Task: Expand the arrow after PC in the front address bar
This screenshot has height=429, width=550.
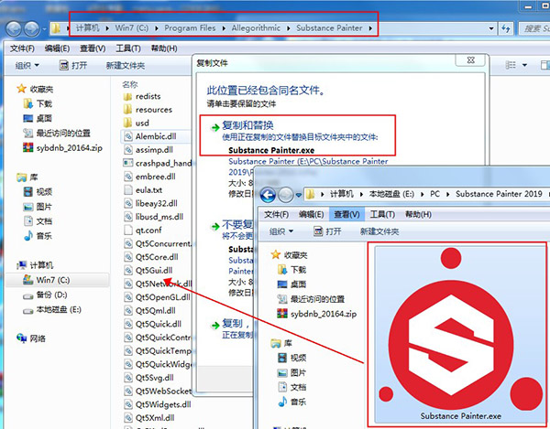Action: point(448,194)
